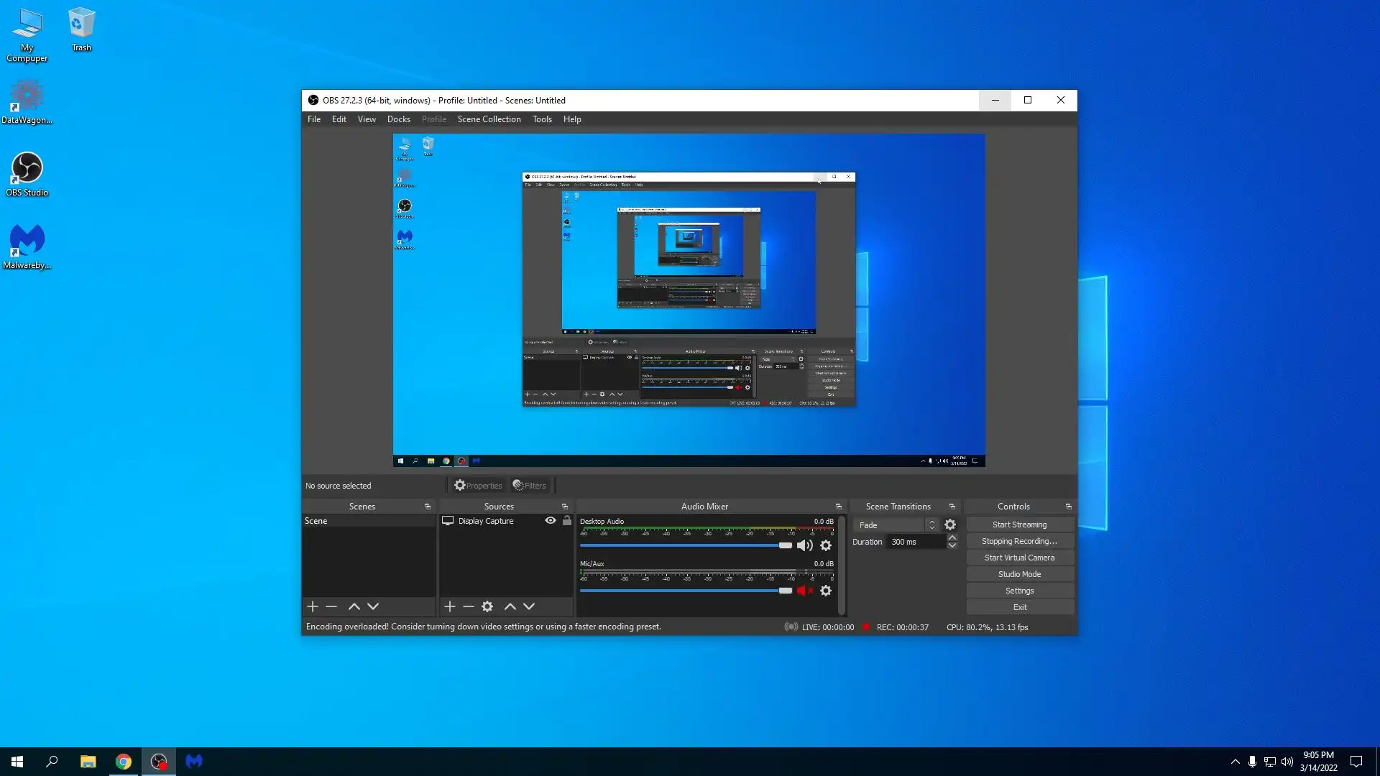This screenshot has width=1380, height=776.
Task: Open the Tools menu
Action: 542,119
